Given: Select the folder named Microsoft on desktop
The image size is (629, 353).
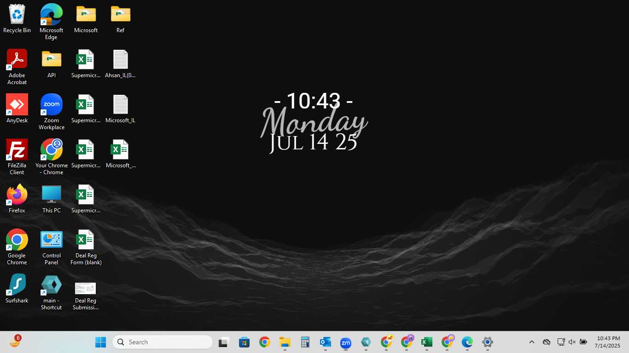Looking at the screenshot, I should point(86,19).
